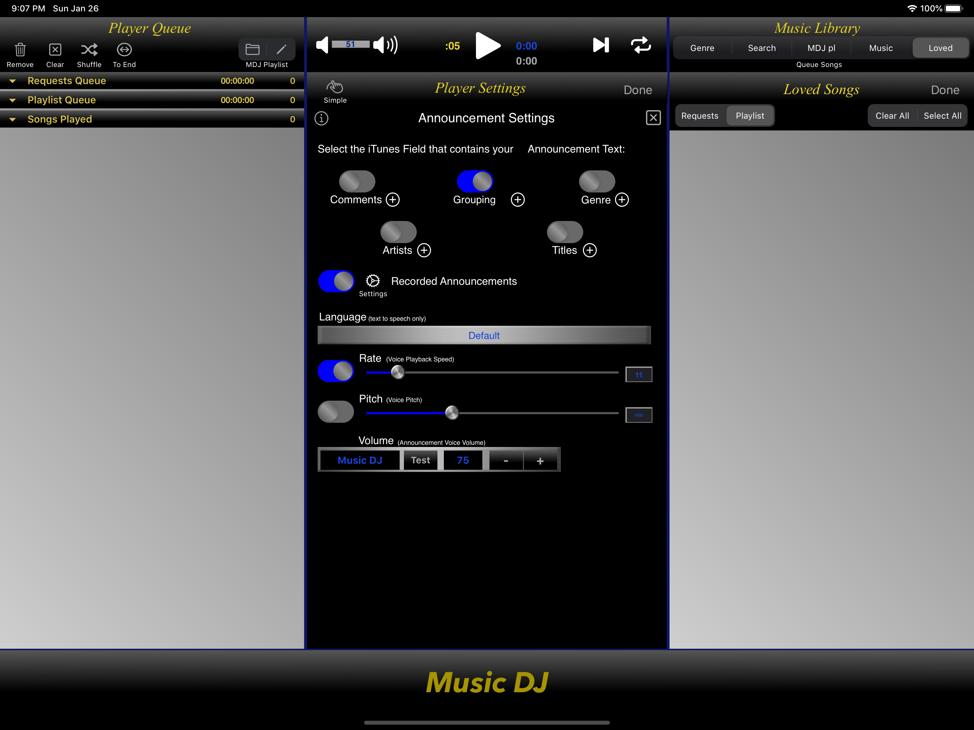Click the :05 countdown timer
Viewport: 974px width, 730px height.
(x=452, y=46)
